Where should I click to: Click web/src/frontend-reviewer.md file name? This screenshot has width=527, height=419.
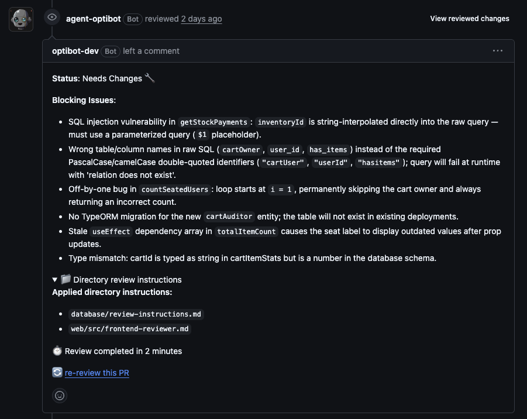coord(130,329)
